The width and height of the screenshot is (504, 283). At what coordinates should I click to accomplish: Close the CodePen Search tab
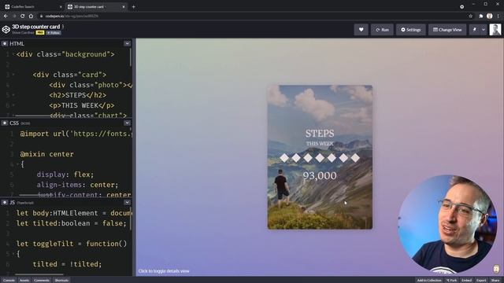pyautogui.click(x=61, y=6)
